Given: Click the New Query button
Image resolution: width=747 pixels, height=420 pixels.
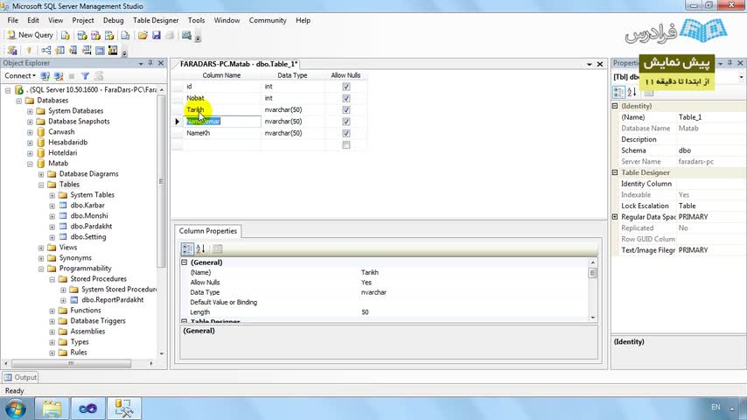Looking at the screenshot, I should pyautogui.click(x=30, y=35).
